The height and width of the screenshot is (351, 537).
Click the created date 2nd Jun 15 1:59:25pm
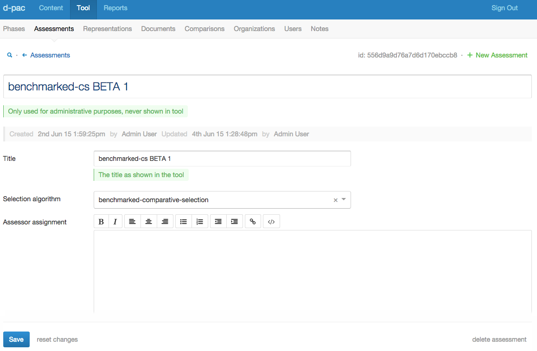point(71,134)
